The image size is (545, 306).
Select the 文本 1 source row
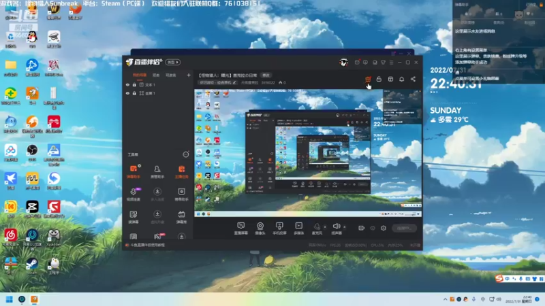pos(158,84)
